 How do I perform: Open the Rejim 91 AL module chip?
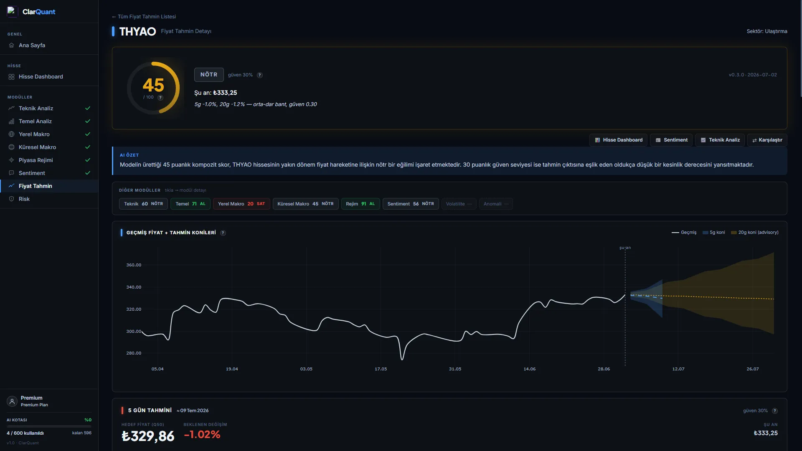[360, 204]
